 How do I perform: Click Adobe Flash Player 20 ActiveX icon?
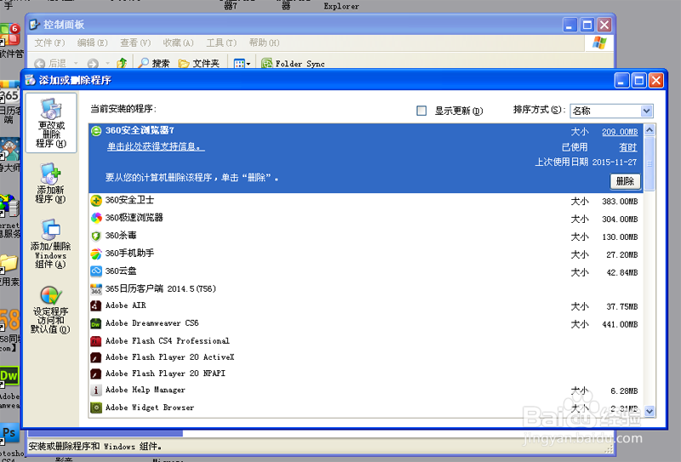pyautogui.click(x=96, y=357)
